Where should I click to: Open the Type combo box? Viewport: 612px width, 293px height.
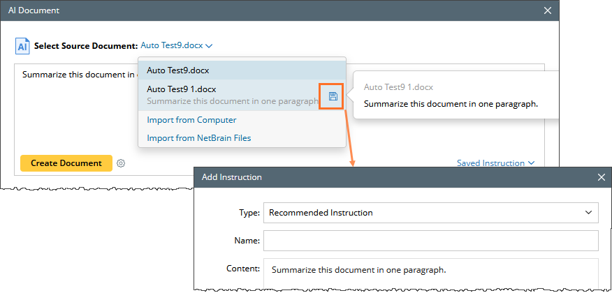pos(430,213)
